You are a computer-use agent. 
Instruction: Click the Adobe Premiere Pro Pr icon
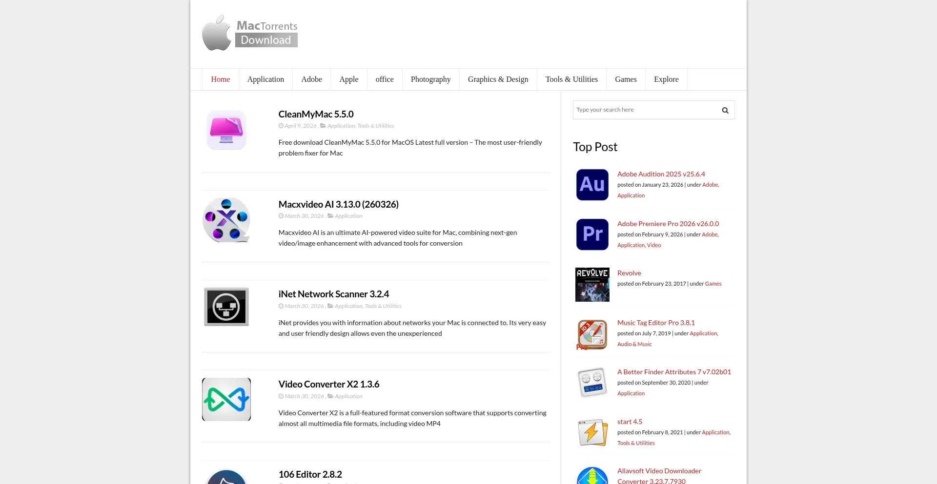coord(592,234)
